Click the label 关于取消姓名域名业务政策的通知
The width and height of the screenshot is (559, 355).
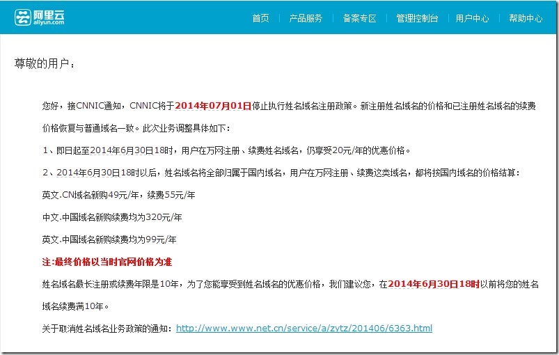107,329
